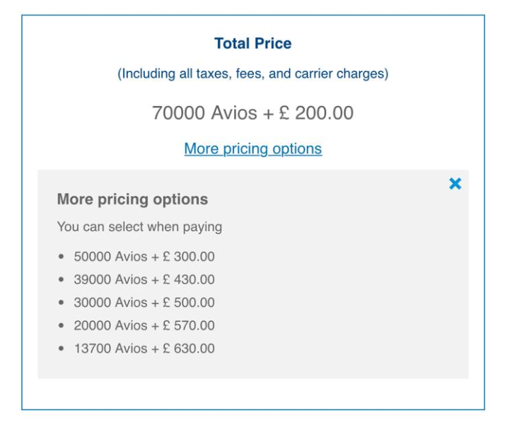The width and height of the screenshot is (505, 432).
Task: Click the "You can select when paying" text
Action: pyautogui.click(x=139, y=228)
